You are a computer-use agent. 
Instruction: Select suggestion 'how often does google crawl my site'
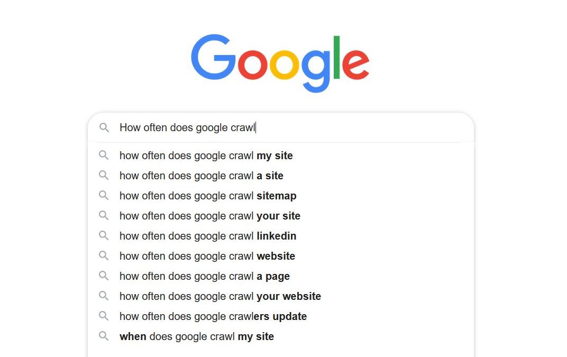[x=206, y=155]
